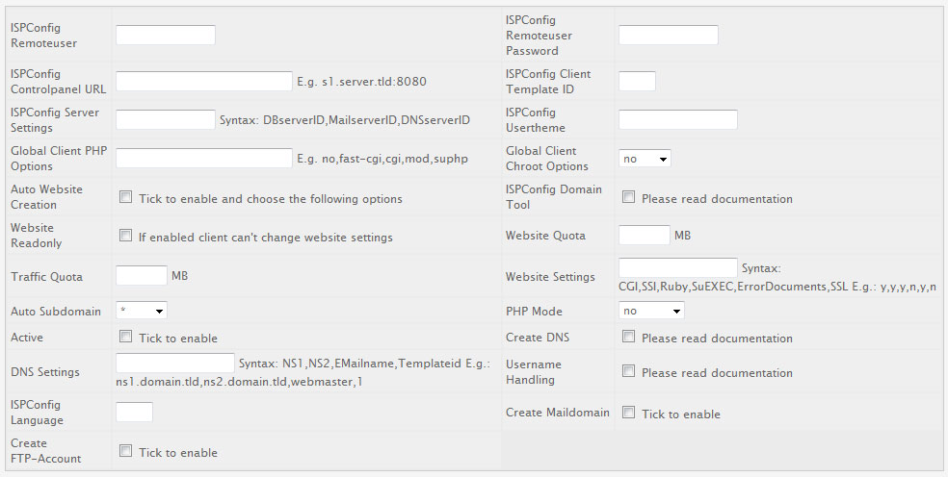Toggle the Active checkbox
Image resolution: width=948 pixels, height=477 pixels.
click(x=126, y=337)
